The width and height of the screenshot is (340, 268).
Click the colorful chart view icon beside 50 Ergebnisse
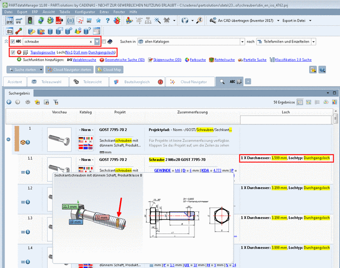(335, 102)
